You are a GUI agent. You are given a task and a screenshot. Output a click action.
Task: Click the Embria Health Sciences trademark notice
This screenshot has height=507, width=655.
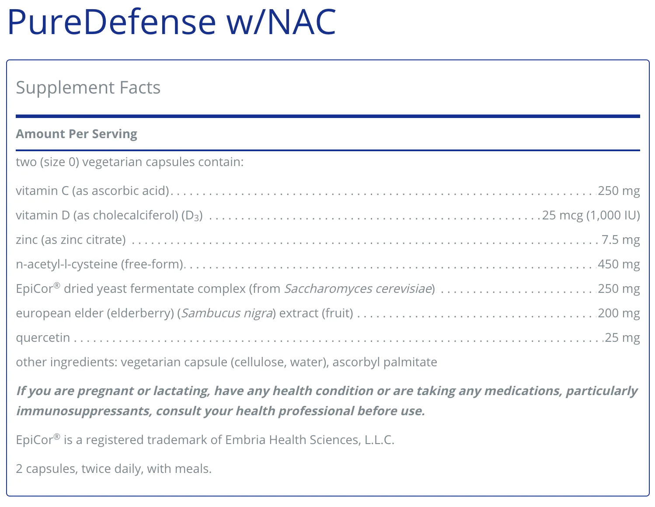point(205,440)
